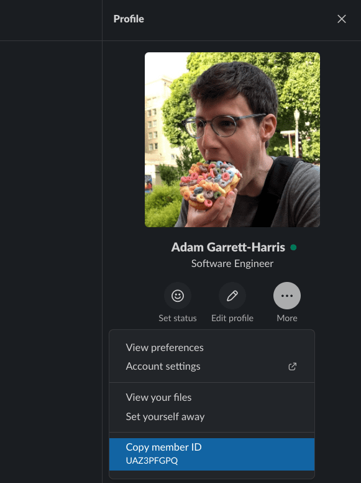
Task: Click the UAZ3PFGPQ member ID text
Action: coord(152,461)
